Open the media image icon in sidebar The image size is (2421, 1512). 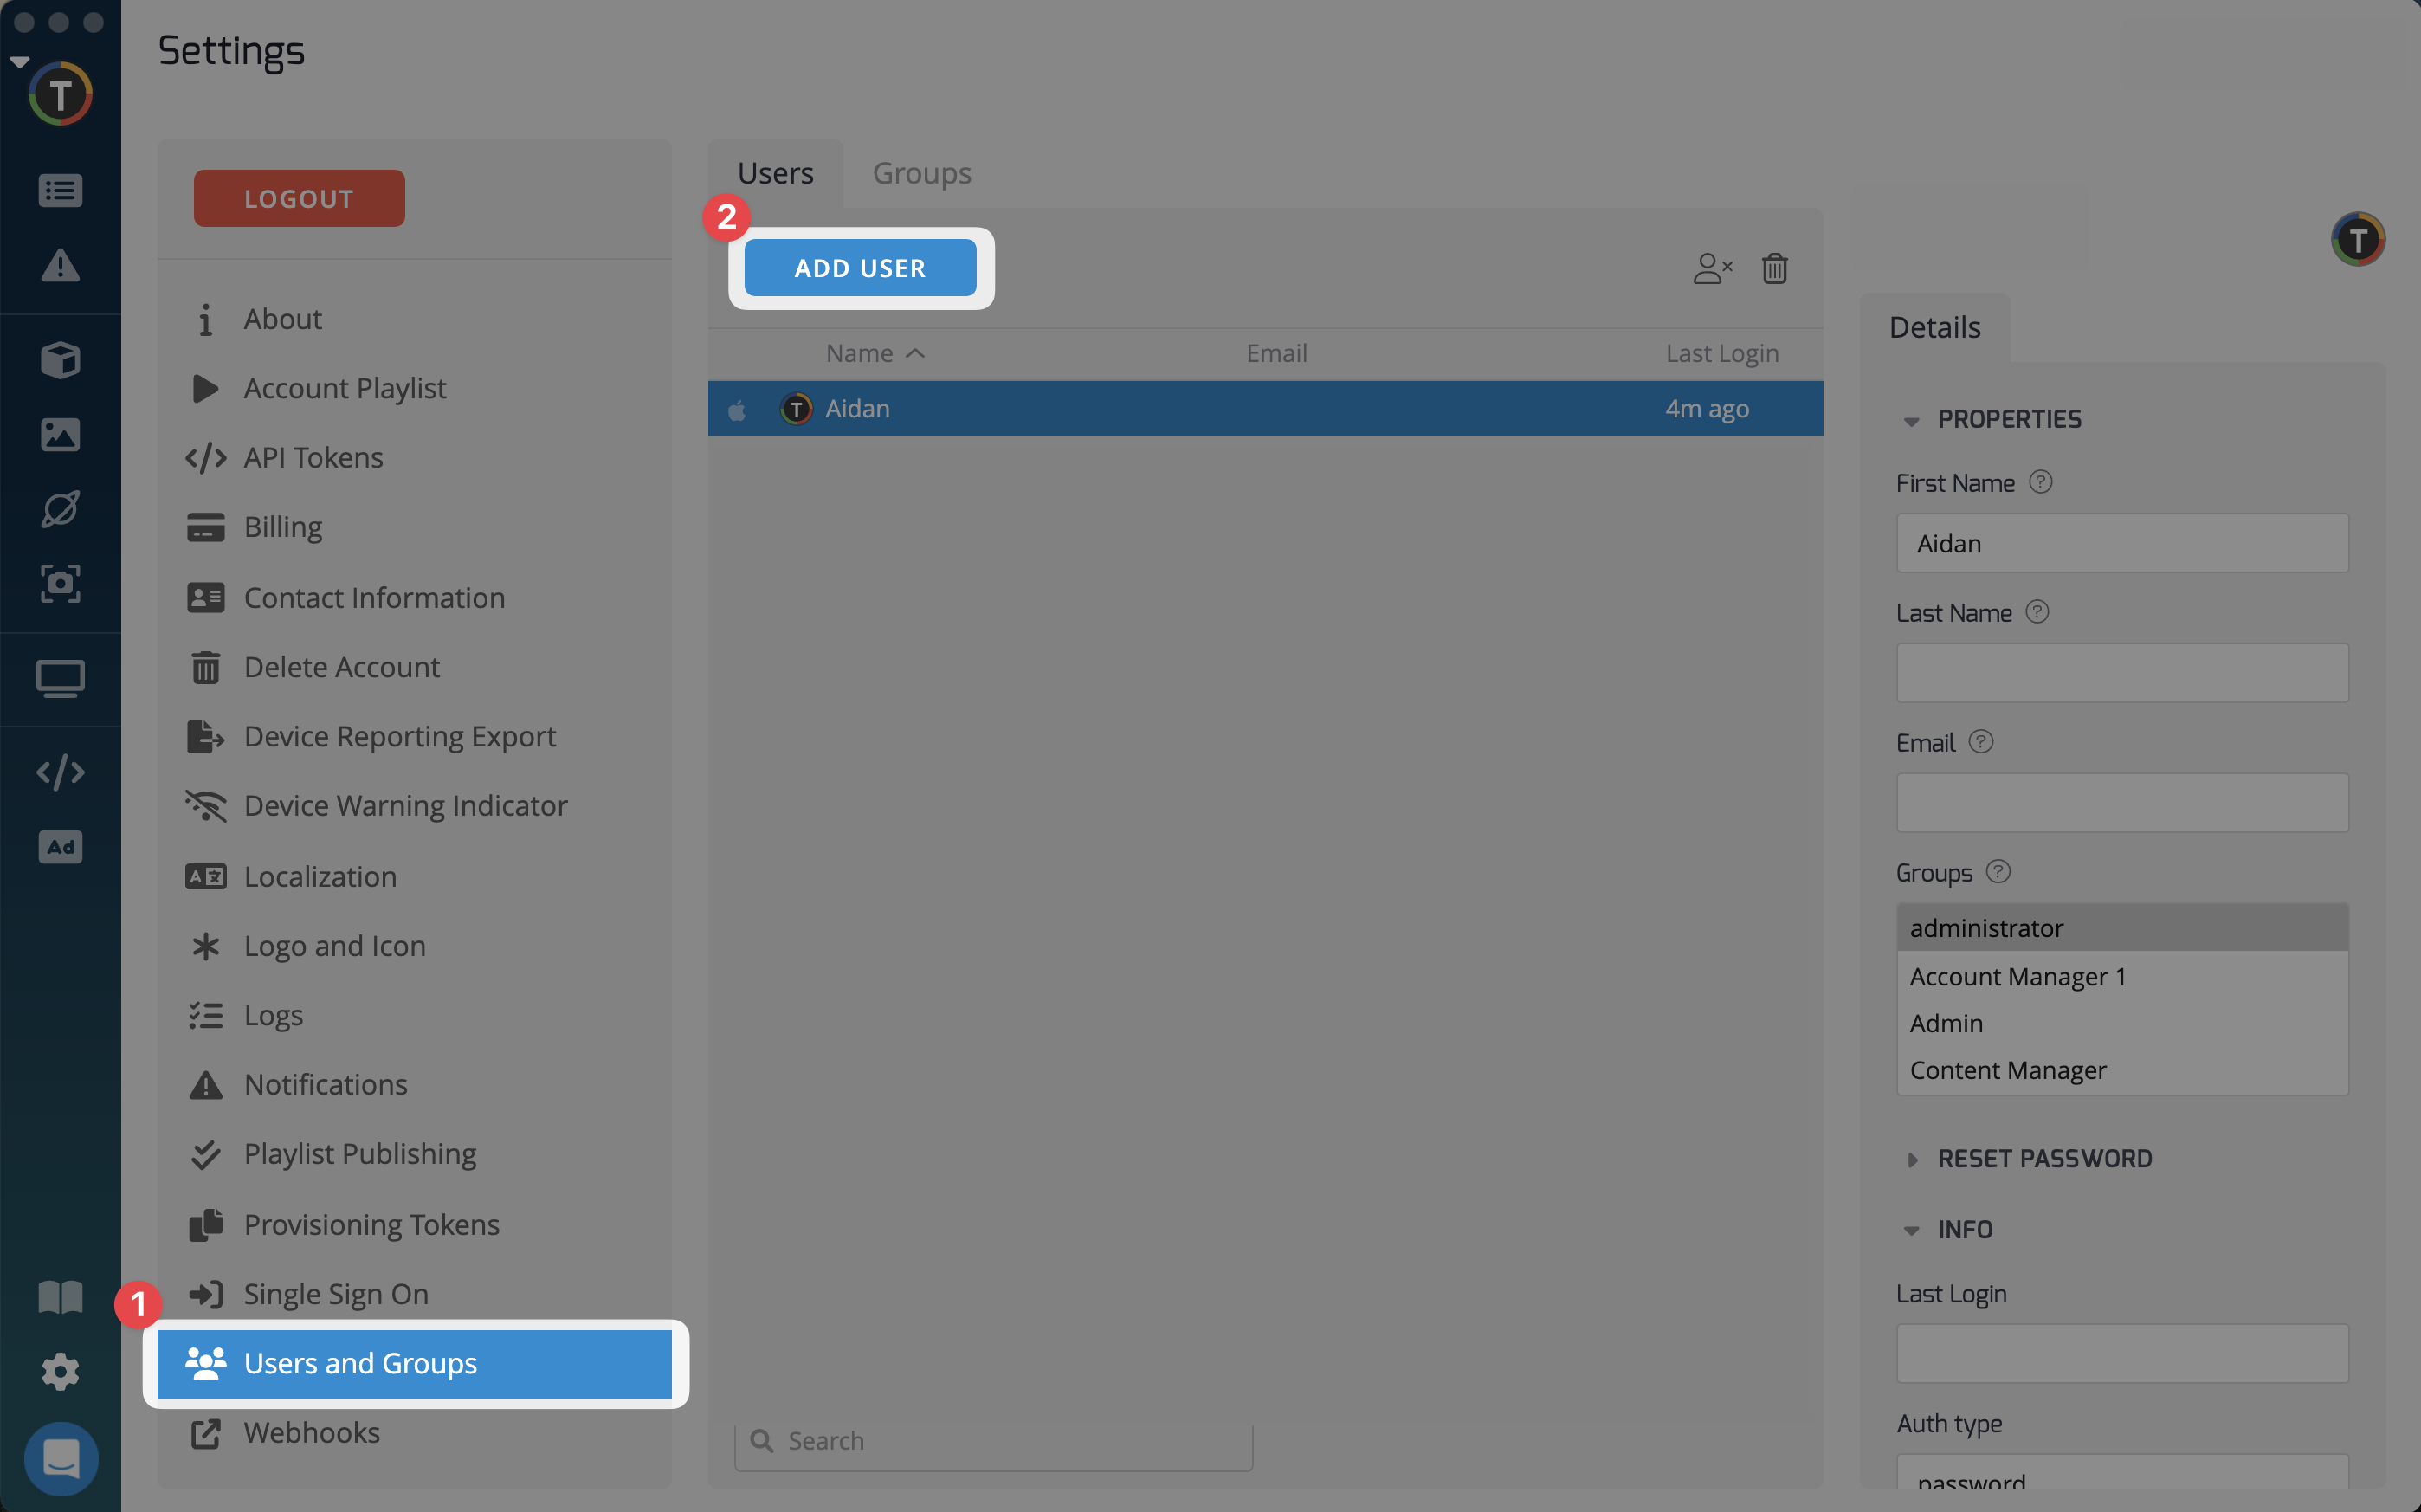60,434
